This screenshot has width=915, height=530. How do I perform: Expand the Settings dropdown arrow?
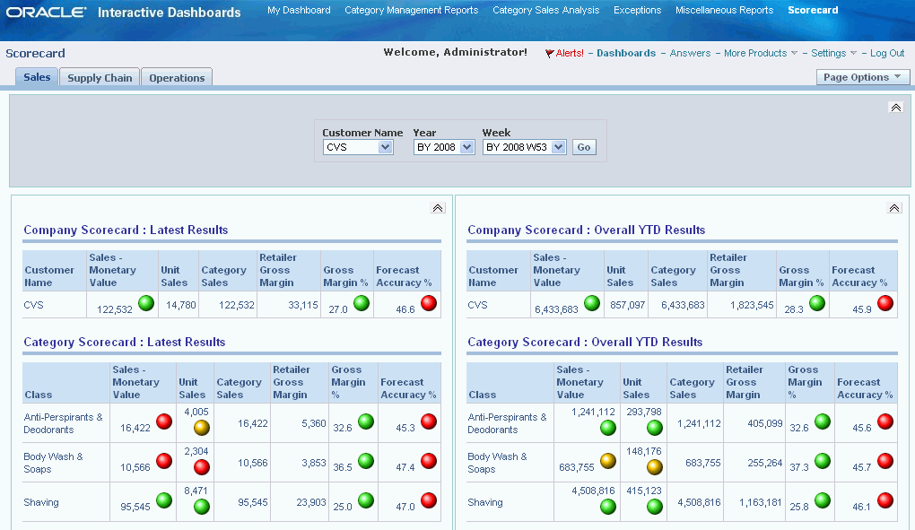[x=854, y=53]
